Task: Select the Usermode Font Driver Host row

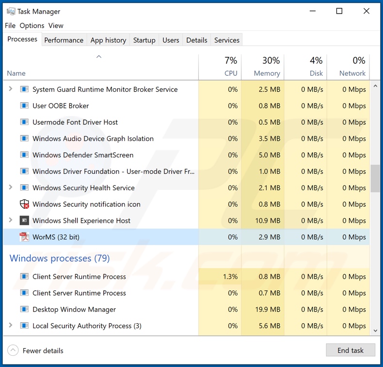Action: click(x=75, y=122)
